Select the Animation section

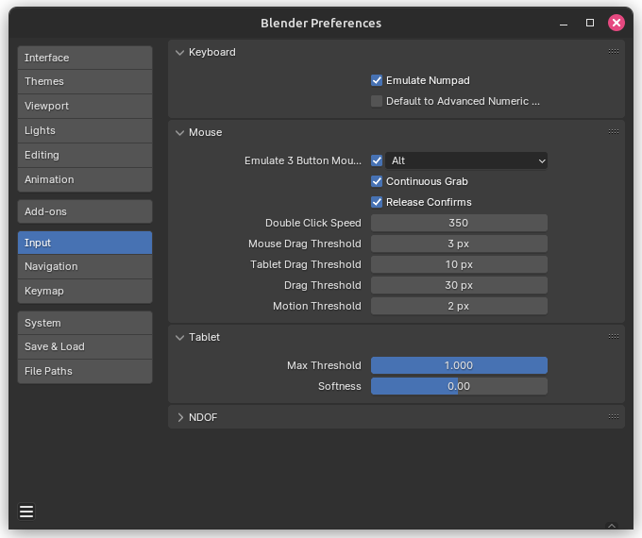click(85, 179)
